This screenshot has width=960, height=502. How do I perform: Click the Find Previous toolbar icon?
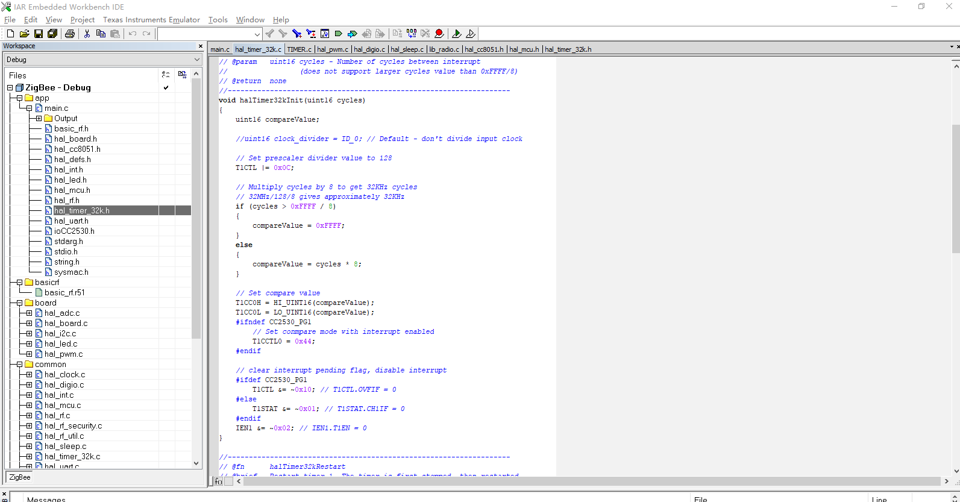(x=269, y=34)
